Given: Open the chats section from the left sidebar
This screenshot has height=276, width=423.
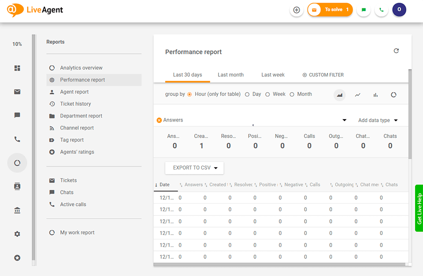Looking at the screenshot, I should (x=17, y=115).
